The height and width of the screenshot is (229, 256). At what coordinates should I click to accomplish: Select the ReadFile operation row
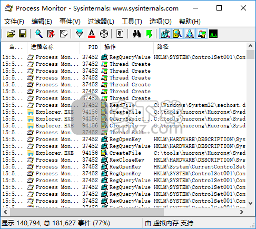click(124, 105)
